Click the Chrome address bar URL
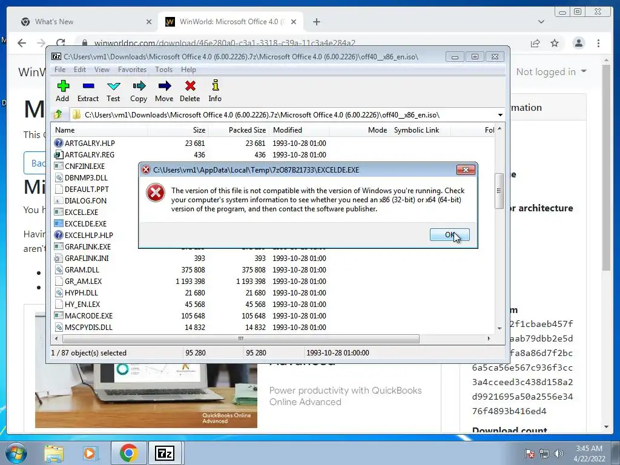This screenshot has height=465, width=620. [225, 43]
